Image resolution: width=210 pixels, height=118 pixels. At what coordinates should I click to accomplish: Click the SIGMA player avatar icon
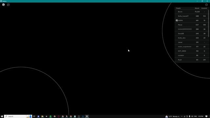tap(177, 20)
